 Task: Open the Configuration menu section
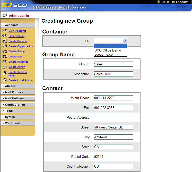tap(15, 105)
